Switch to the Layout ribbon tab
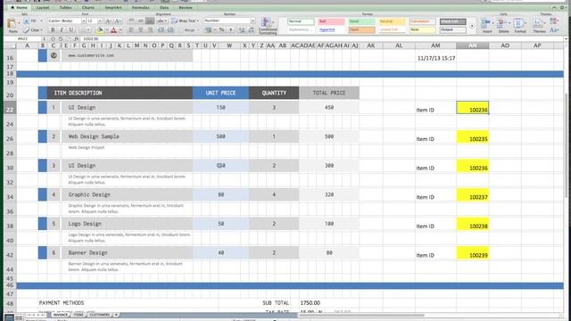Viewport: 571px width, 321px height. click(43, 8)
